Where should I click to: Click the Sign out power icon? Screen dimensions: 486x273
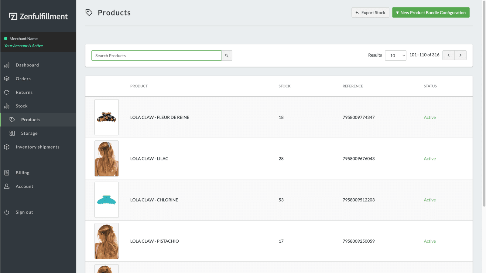(x=7, y=212)
